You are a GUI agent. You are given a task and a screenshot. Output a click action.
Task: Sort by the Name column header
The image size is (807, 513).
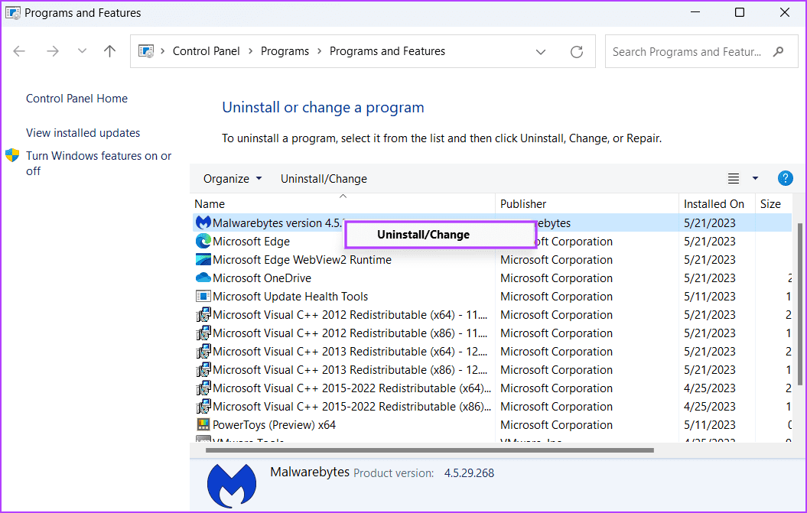(342, 204)
